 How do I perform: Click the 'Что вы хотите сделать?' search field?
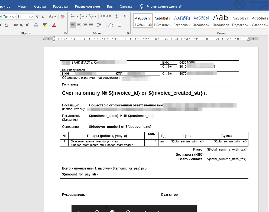[x=164, y=6]
